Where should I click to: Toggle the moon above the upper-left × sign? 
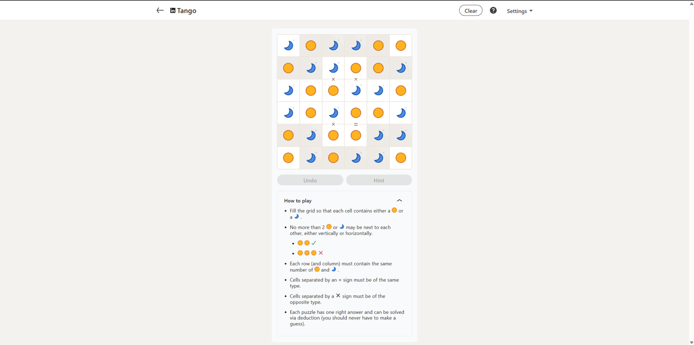333,68
